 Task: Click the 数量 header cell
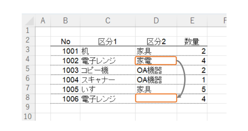pos(192,42)
